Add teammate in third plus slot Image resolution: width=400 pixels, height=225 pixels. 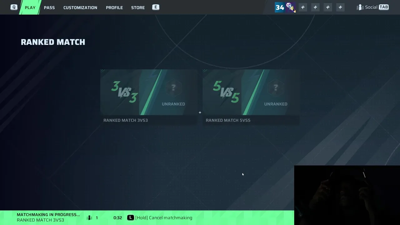click(x=328, y=7)
